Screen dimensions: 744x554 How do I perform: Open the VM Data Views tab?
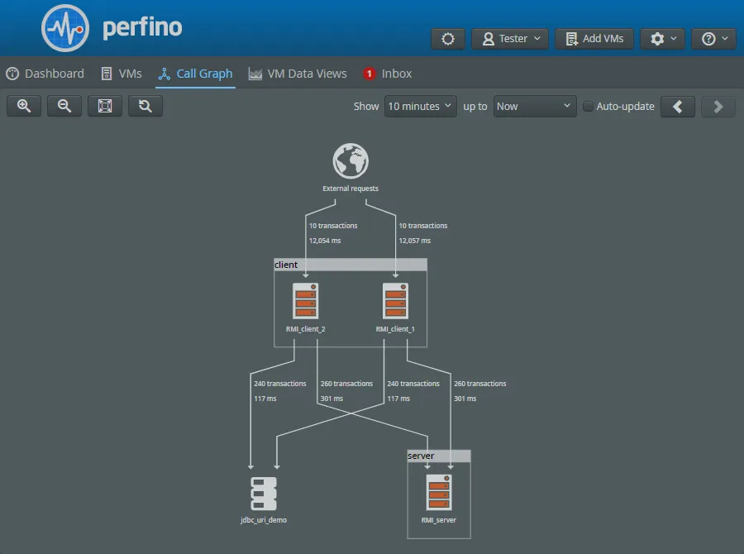coord(297,73)
